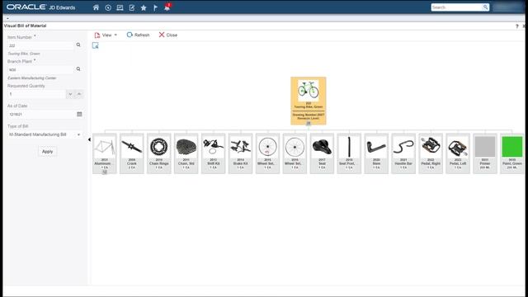Image resolution: width=528 pixels, height=297 pixels.
Task: Open the As of Date calendar picker
Action: click(x=79, y=114)
